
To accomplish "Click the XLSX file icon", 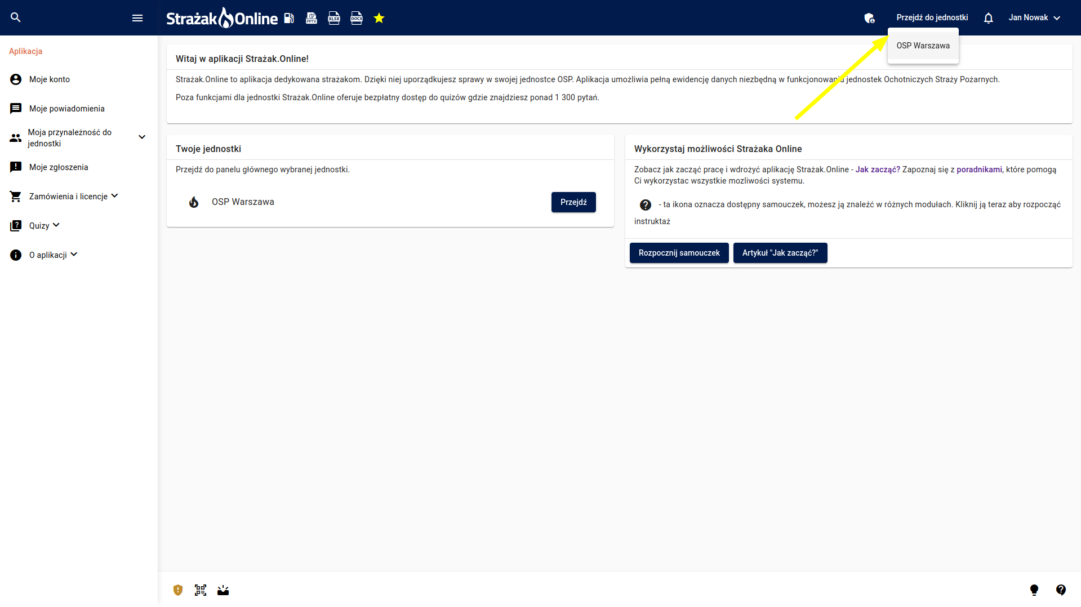I will point(334,18).
